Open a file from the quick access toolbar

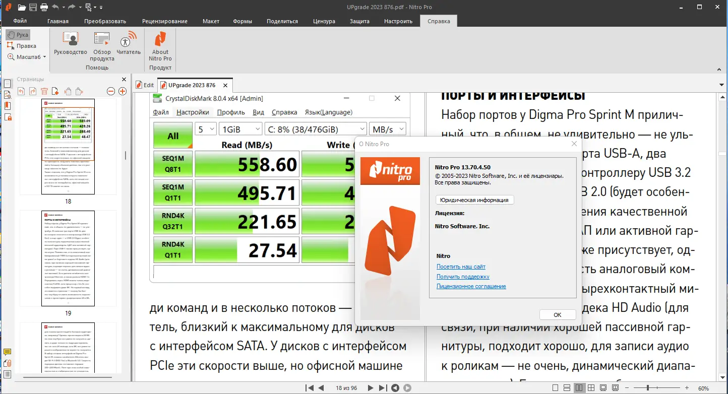click(22, 7)
